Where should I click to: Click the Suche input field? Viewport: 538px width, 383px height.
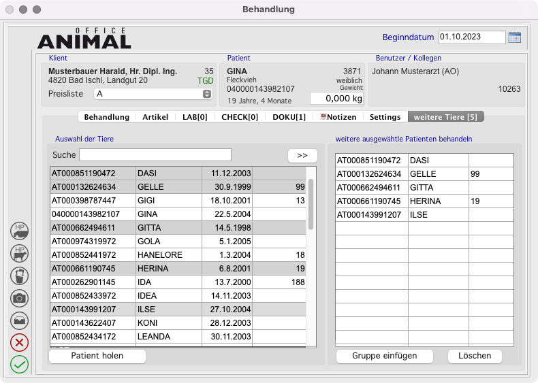point(155,155)
